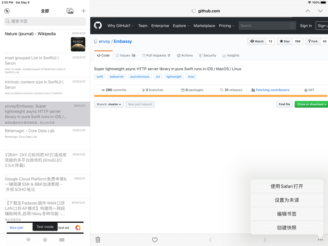Select 编辑书签 menu option
The image size is (328, 246).
pyautogui.click(x=287, y=214)
